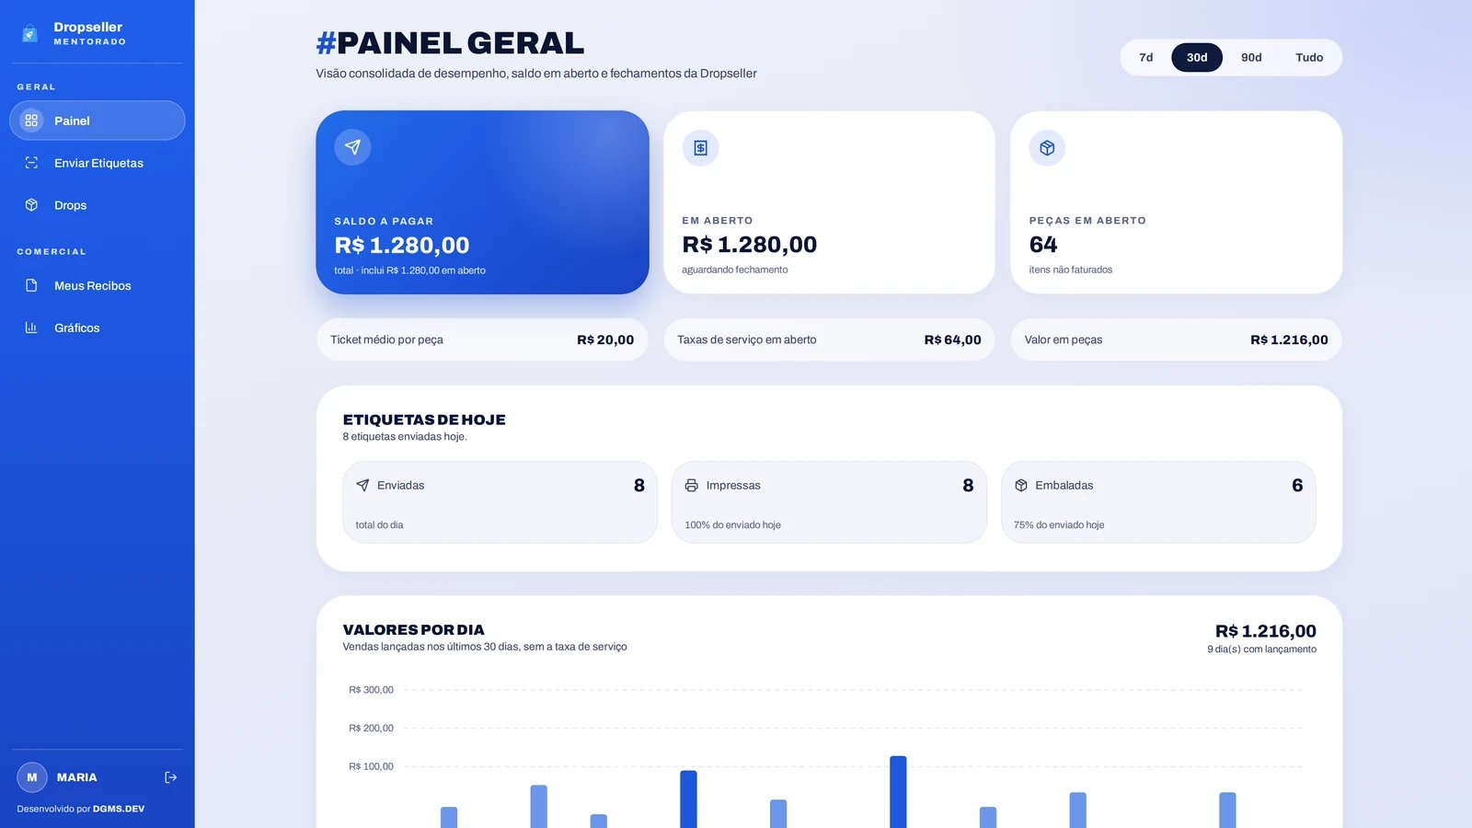
Task: Click the Ticket médio por peça pill
Action: (482, 339)
